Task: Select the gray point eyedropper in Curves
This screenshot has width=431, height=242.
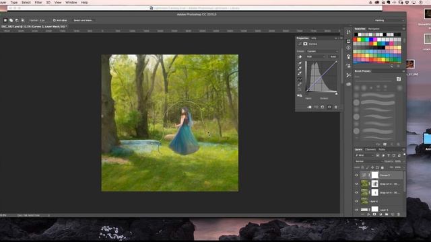Action: [300, 68]
